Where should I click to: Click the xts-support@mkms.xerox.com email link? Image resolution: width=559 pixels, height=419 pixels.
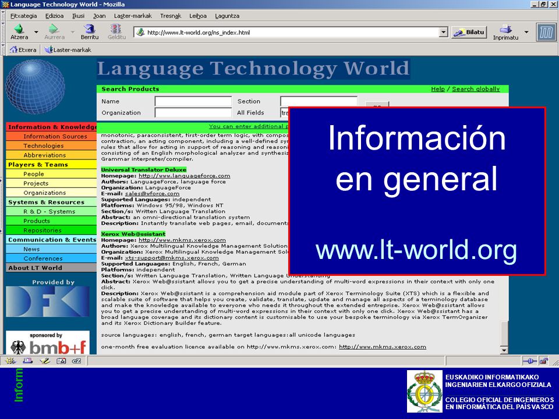(172, 258)
